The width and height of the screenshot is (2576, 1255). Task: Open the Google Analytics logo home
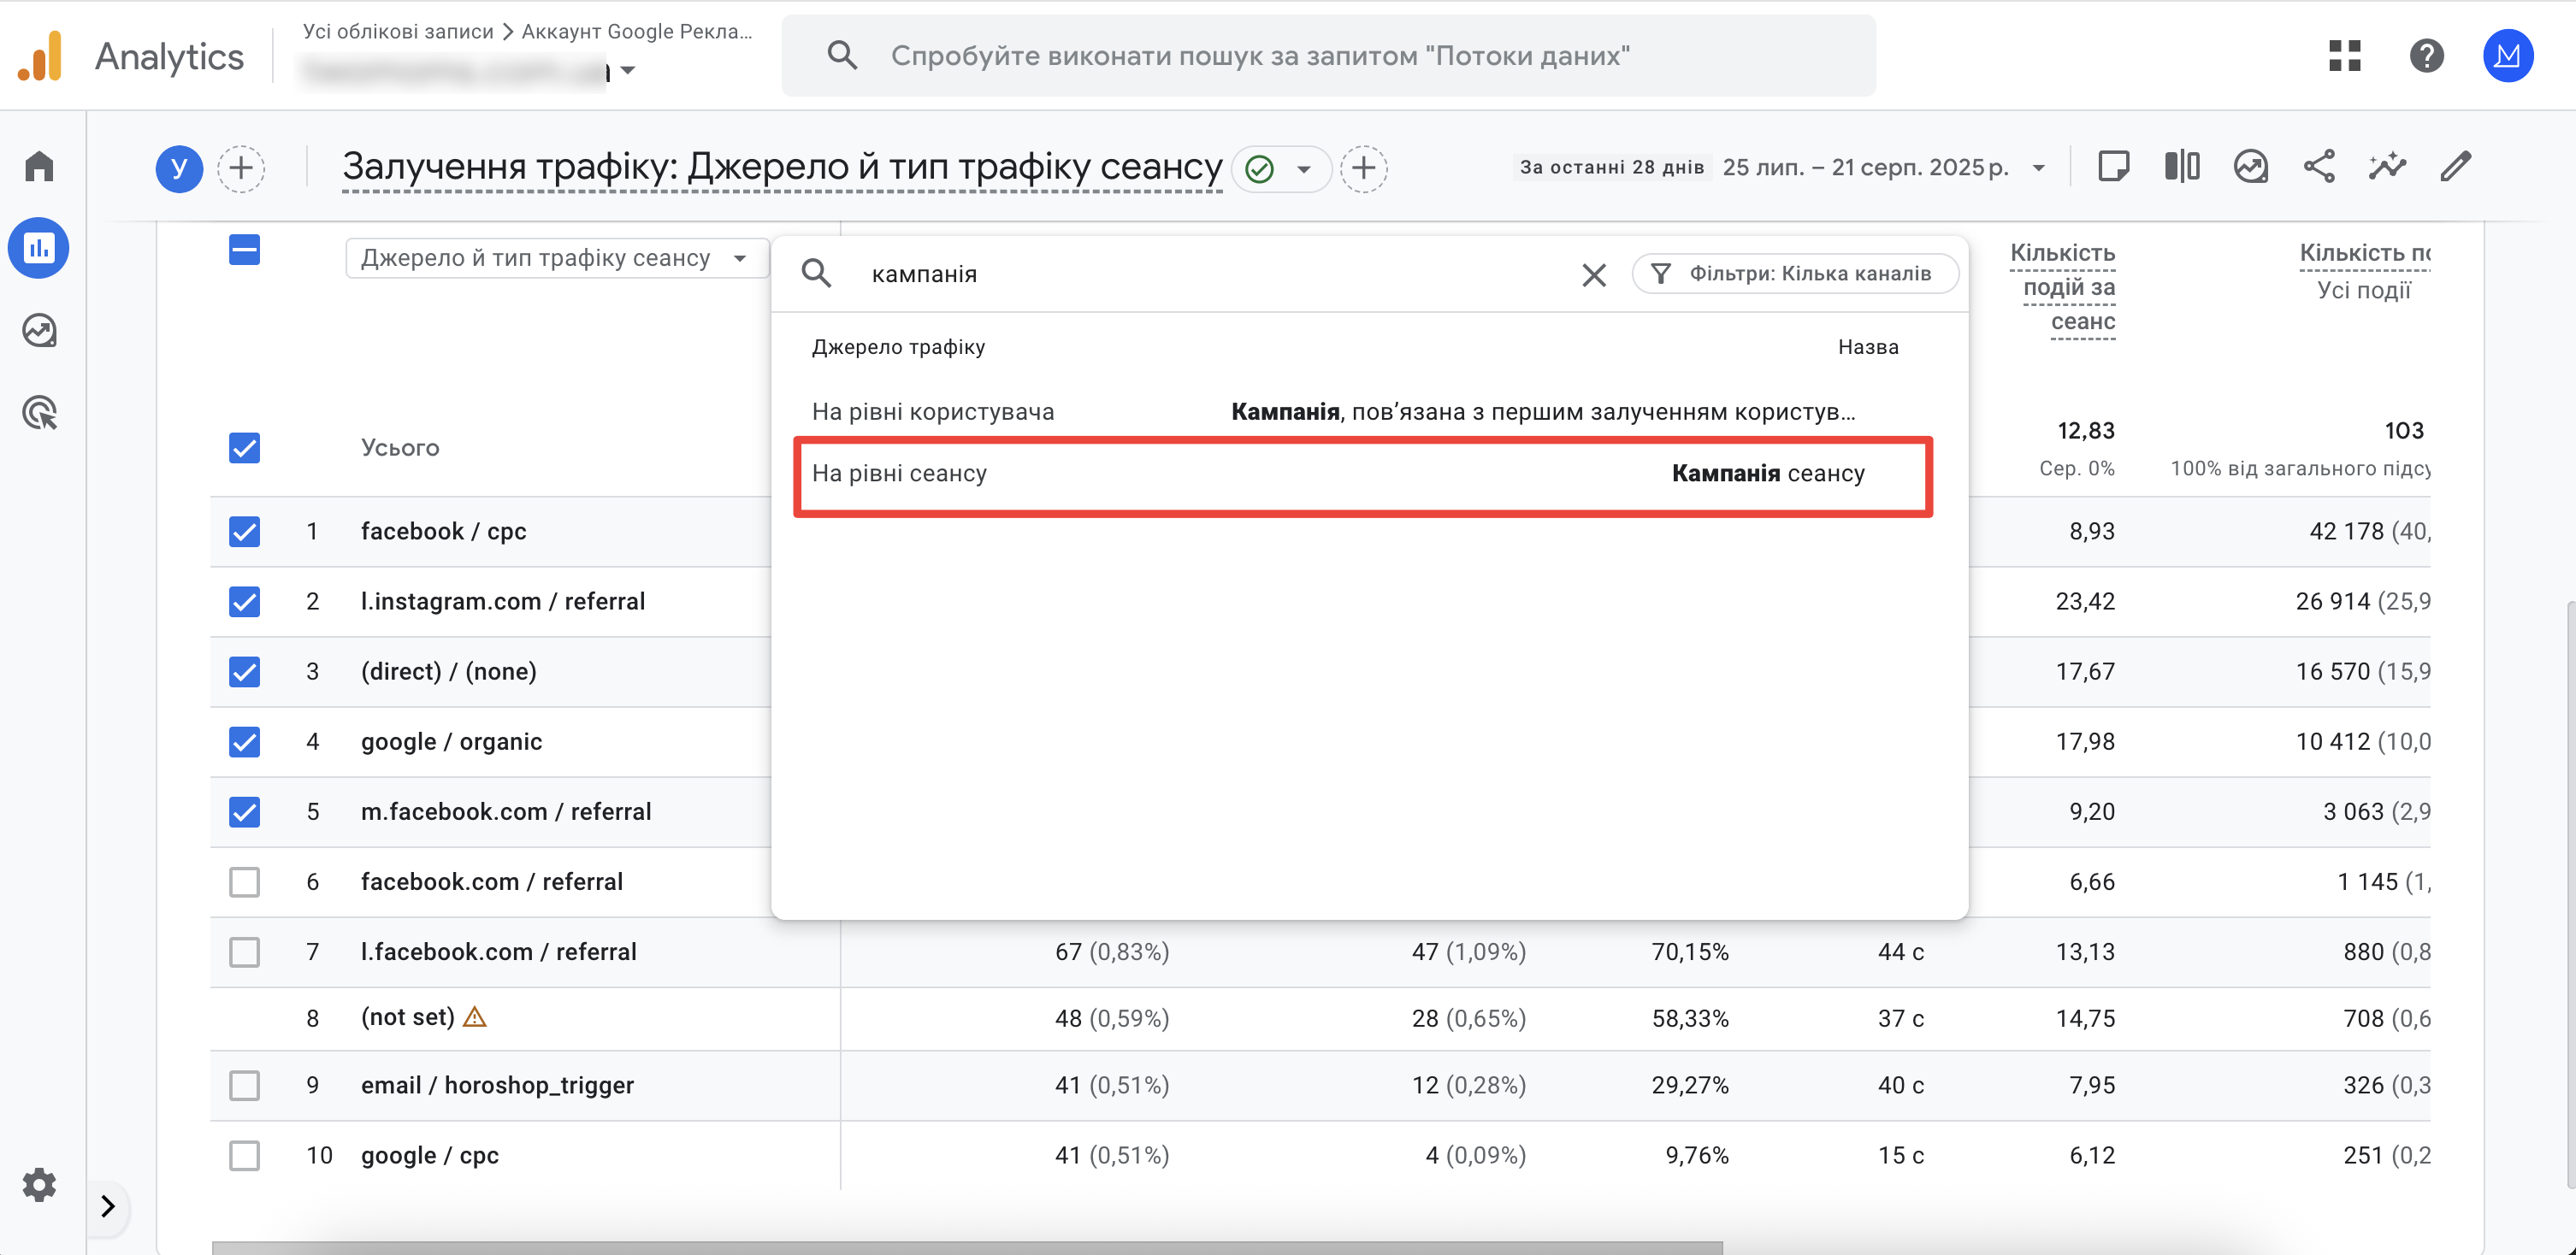click(40, 56)
